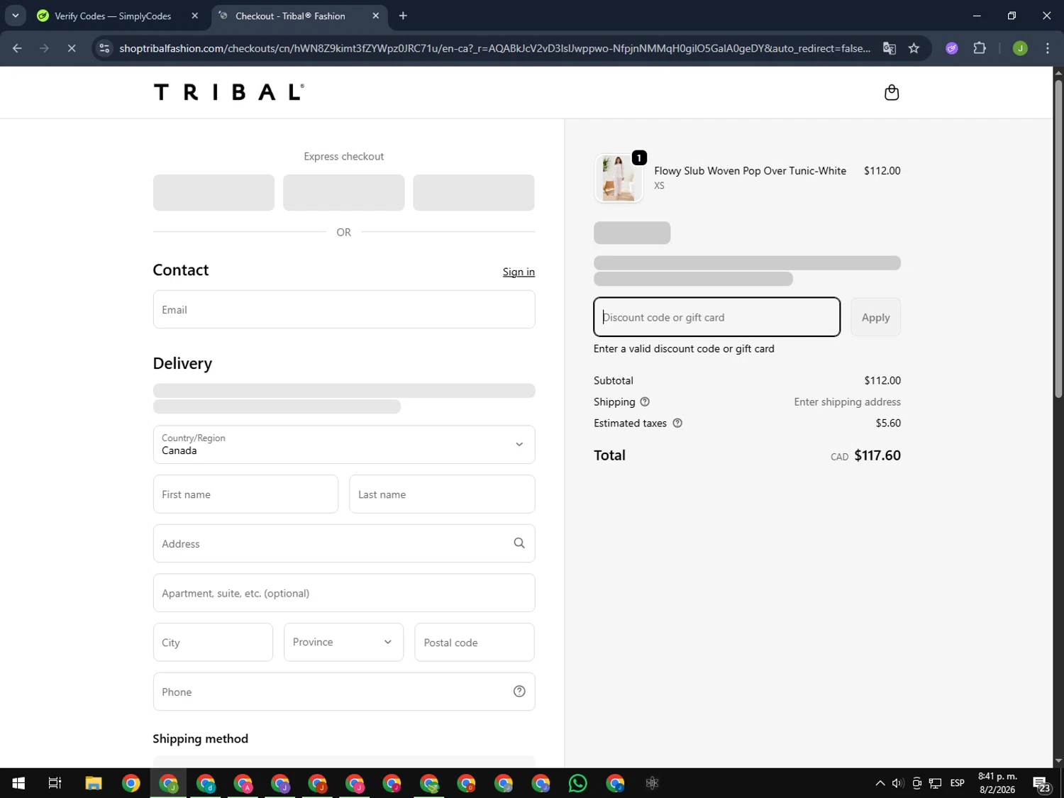Open the phone field help icon
Viewport: 1064px width, 798px height.
(519, 692)
